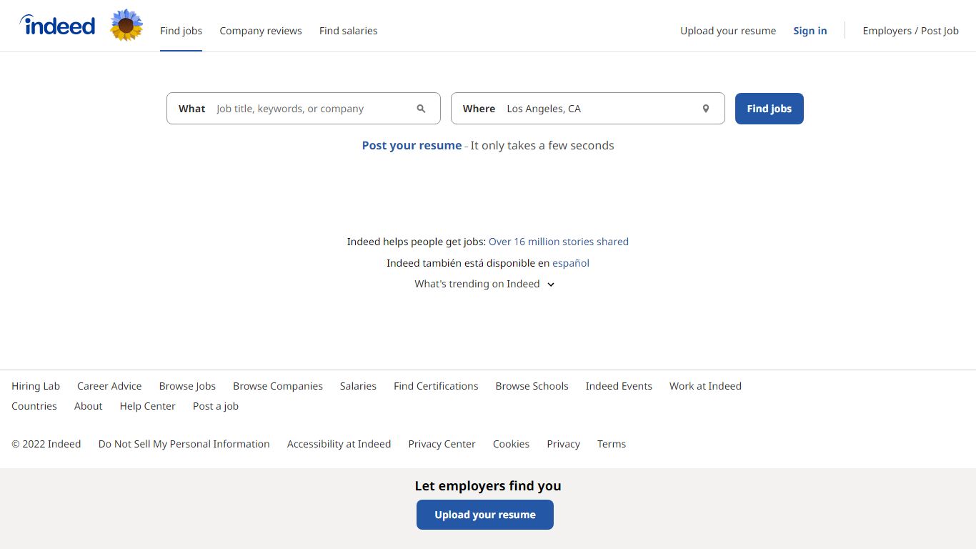Open the Privacy footer link
This screenshot has height=549, width=976.
coord(564,444)
